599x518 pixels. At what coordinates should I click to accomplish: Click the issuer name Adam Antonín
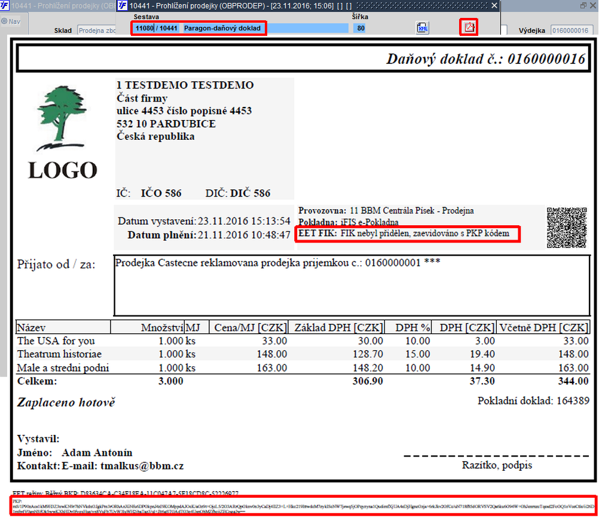pyautogui.click(x=97, y=453)
